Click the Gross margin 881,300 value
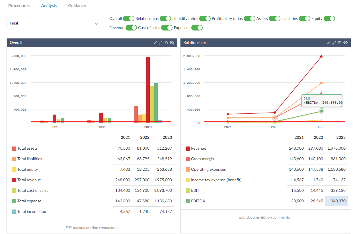The width and height of the screenshot is (353, 234). [x=338, y=159]
